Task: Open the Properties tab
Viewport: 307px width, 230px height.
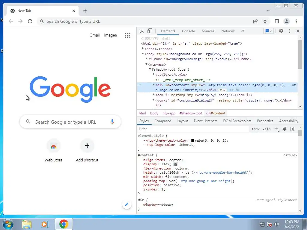Action: coord(265,121)
